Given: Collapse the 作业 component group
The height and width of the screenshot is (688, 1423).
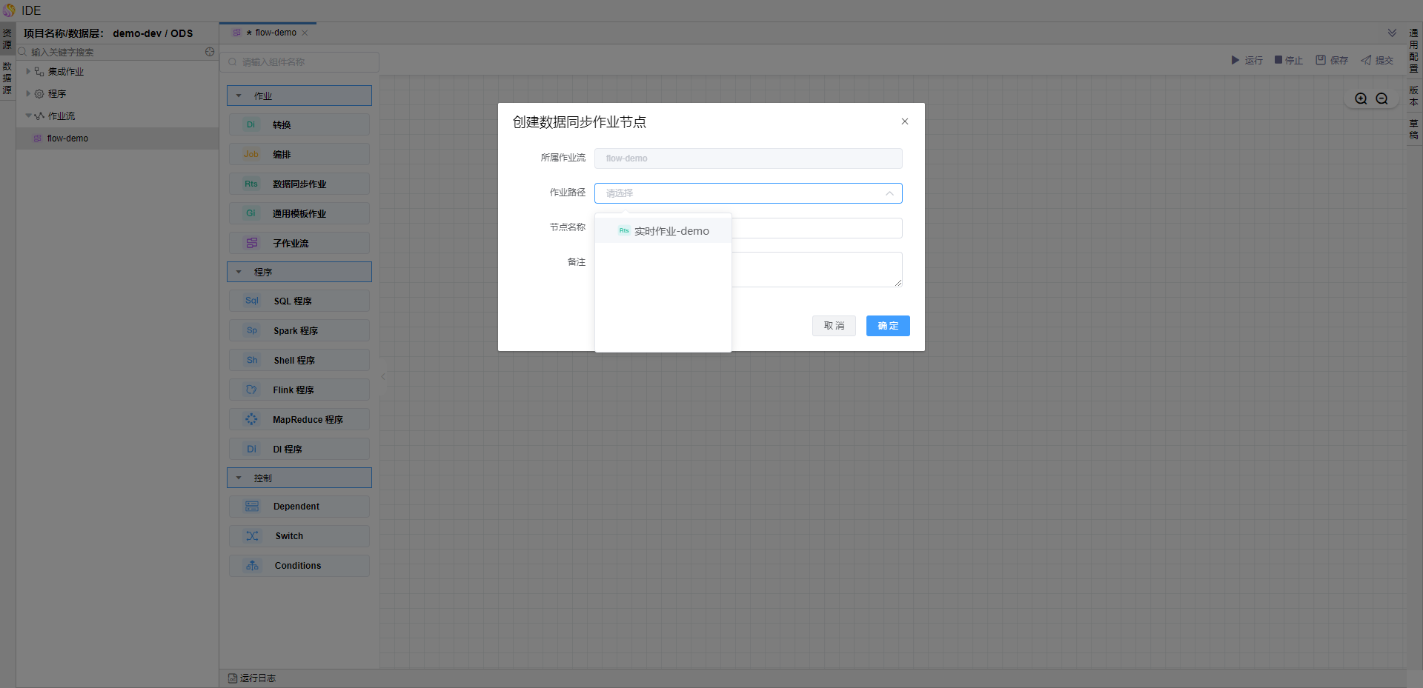Looking at the screenshot, I should [239, 96].
